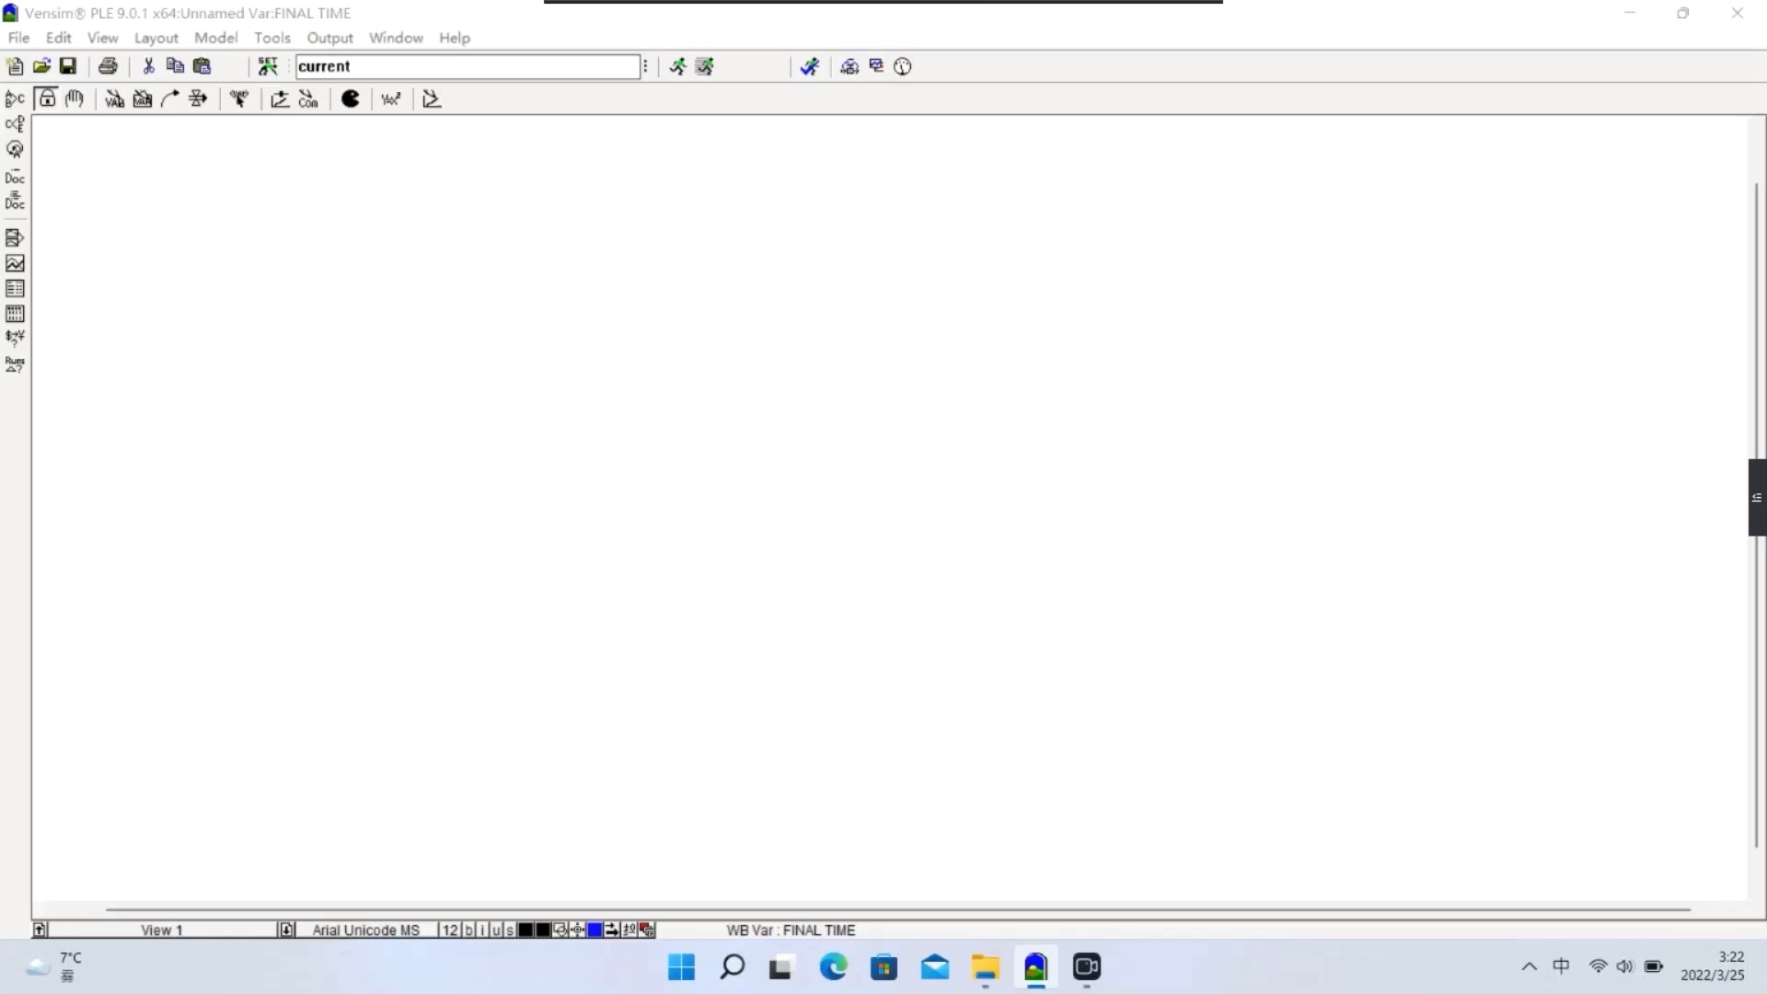Open the Simulation Setup (SET) tool
Image resolution: width=1767 pixels, height=994 pixels.
[x=268, y=66]
